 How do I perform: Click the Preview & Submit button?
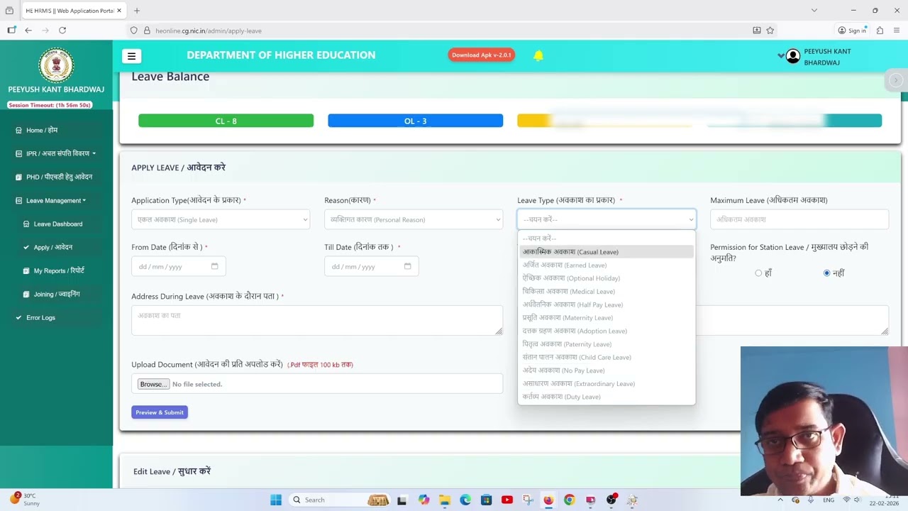(160, 412)
